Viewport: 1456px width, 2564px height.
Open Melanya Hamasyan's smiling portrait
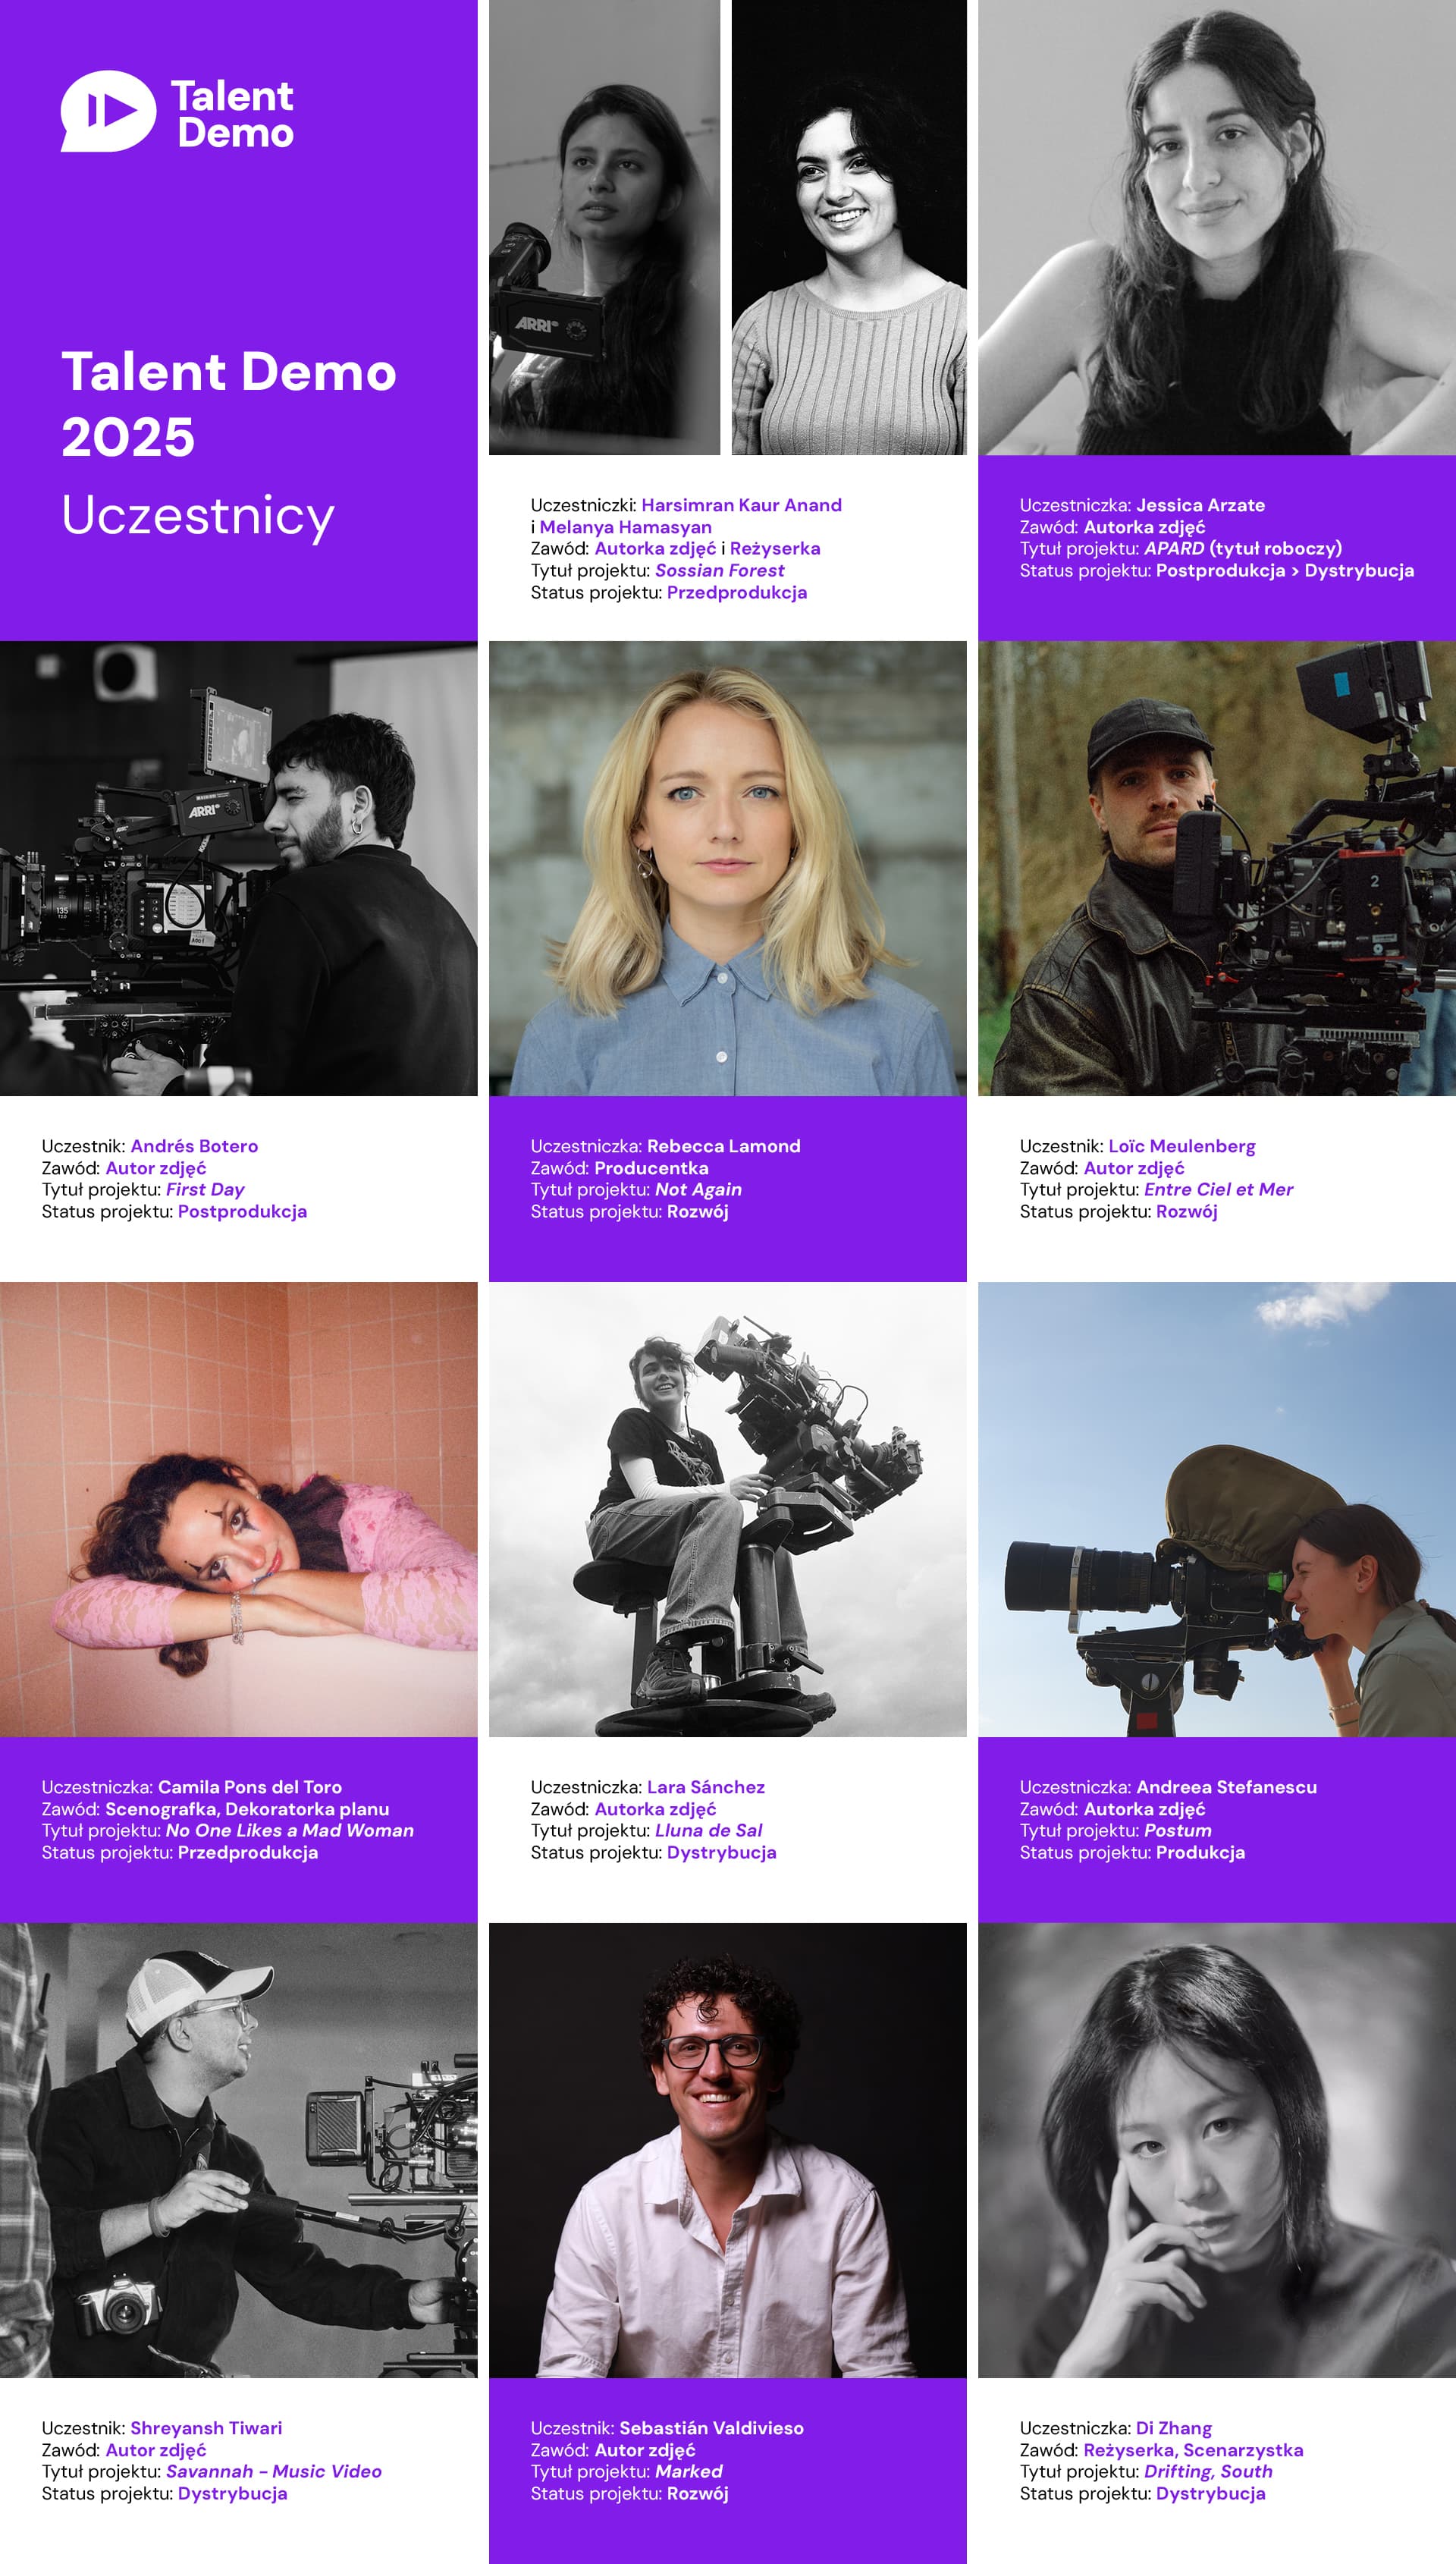pos(849,228)
